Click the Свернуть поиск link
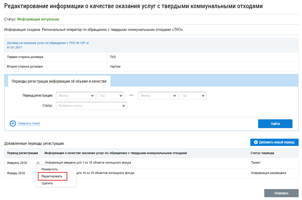 click(x=29, y=124)
